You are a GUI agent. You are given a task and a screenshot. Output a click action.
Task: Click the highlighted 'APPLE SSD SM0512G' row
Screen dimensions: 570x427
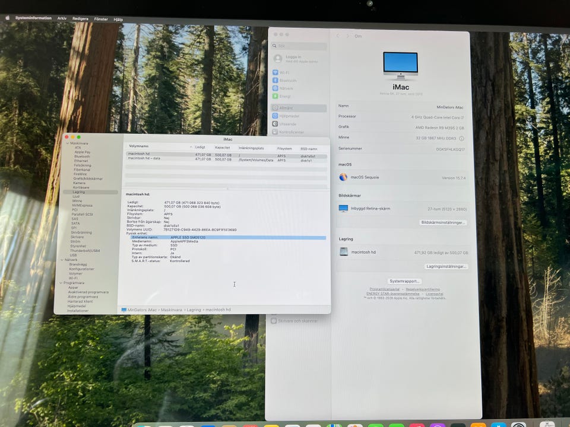(228, 237)
